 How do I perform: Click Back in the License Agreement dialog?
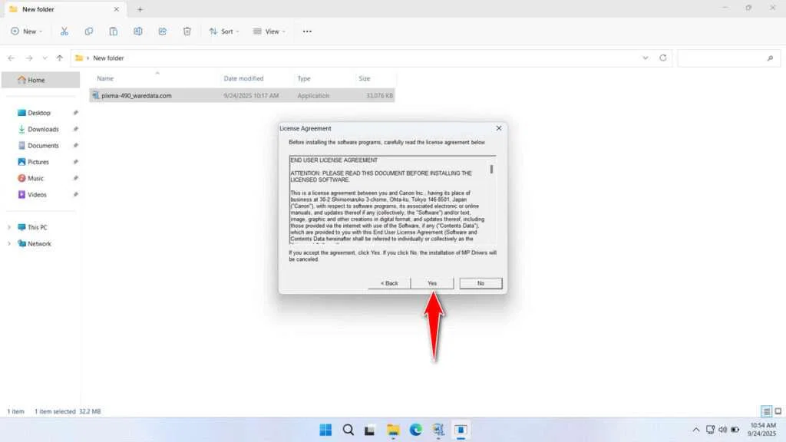[389, 282]
